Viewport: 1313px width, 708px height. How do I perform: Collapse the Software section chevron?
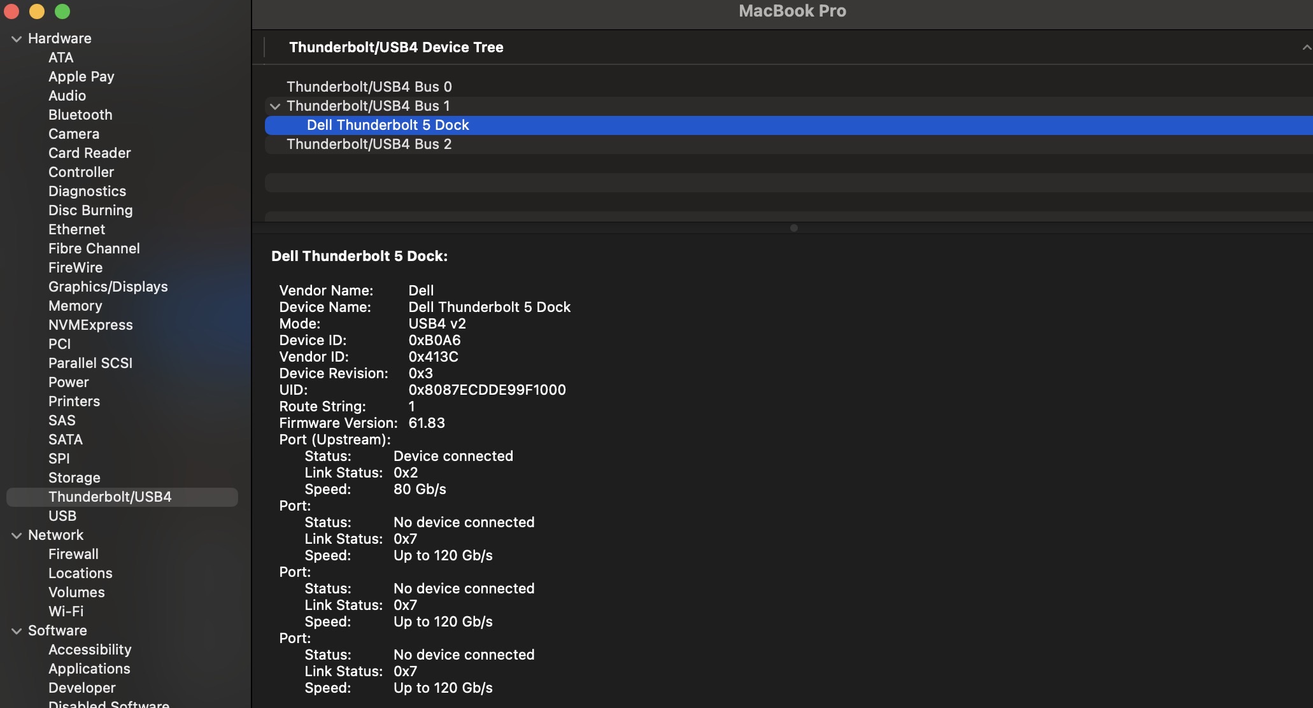click(x=17, y=631)
